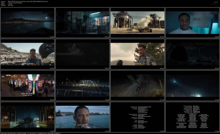The width and height of the screenshot is (220, 134).
Task: Open the thumbnail with blue lights in the night sky
Action: tap(193, 86)
